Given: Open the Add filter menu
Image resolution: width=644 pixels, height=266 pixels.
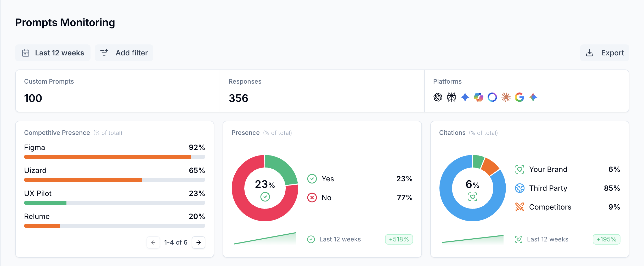Looking at the screenshot, I should coord(124,53).
